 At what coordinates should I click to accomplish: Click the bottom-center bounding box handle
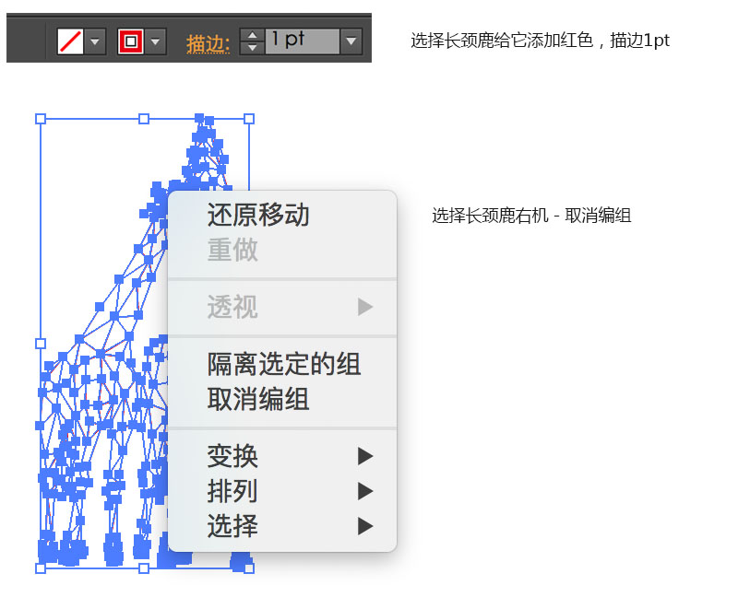[x=144, y=568]
